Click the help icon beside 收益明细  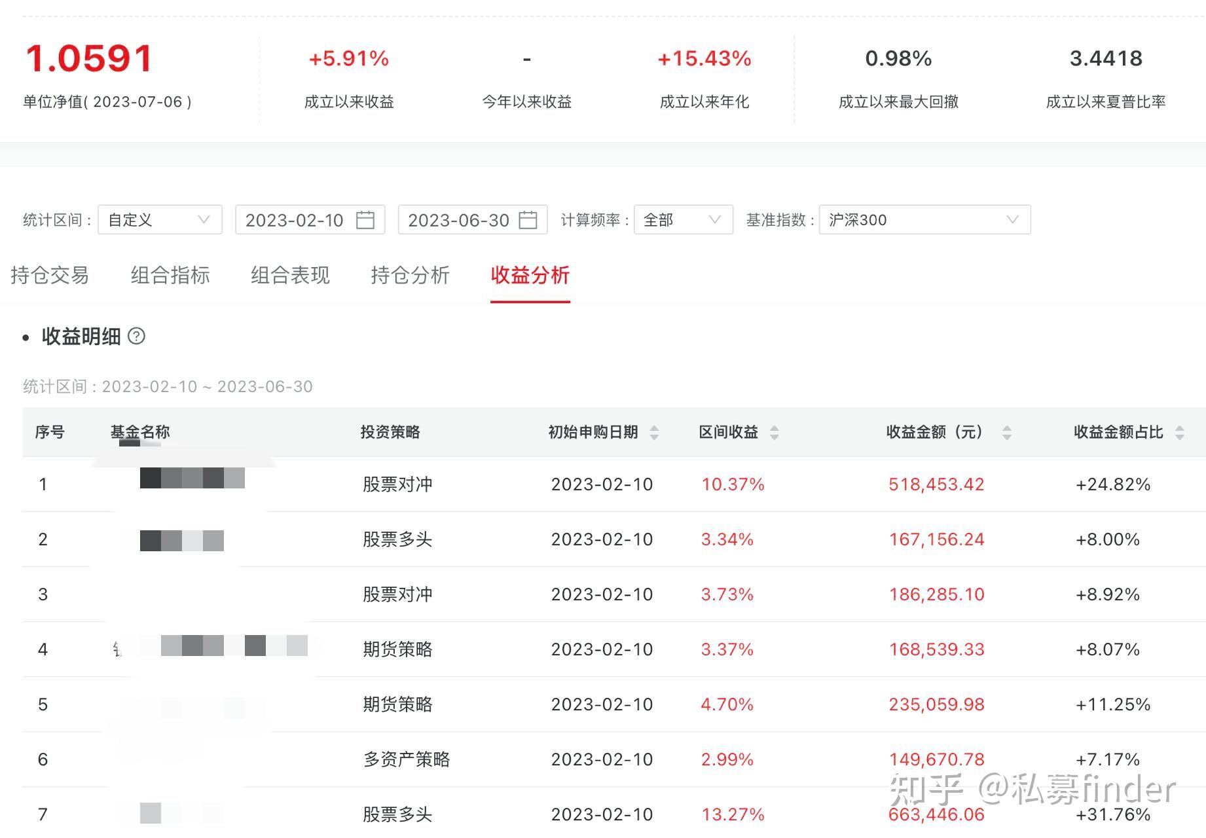(x=136, y=337)
